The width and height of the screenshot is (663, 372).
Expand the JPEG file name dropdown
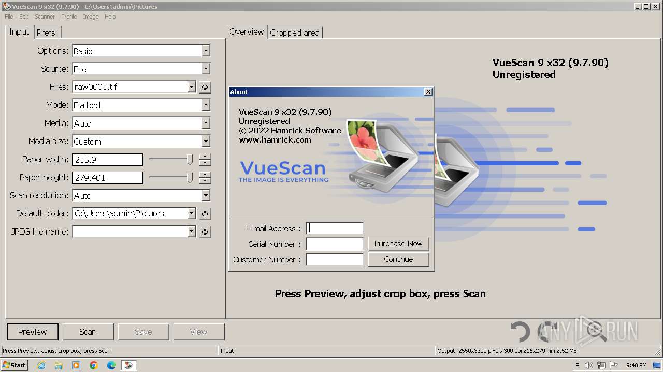point(191,231)
